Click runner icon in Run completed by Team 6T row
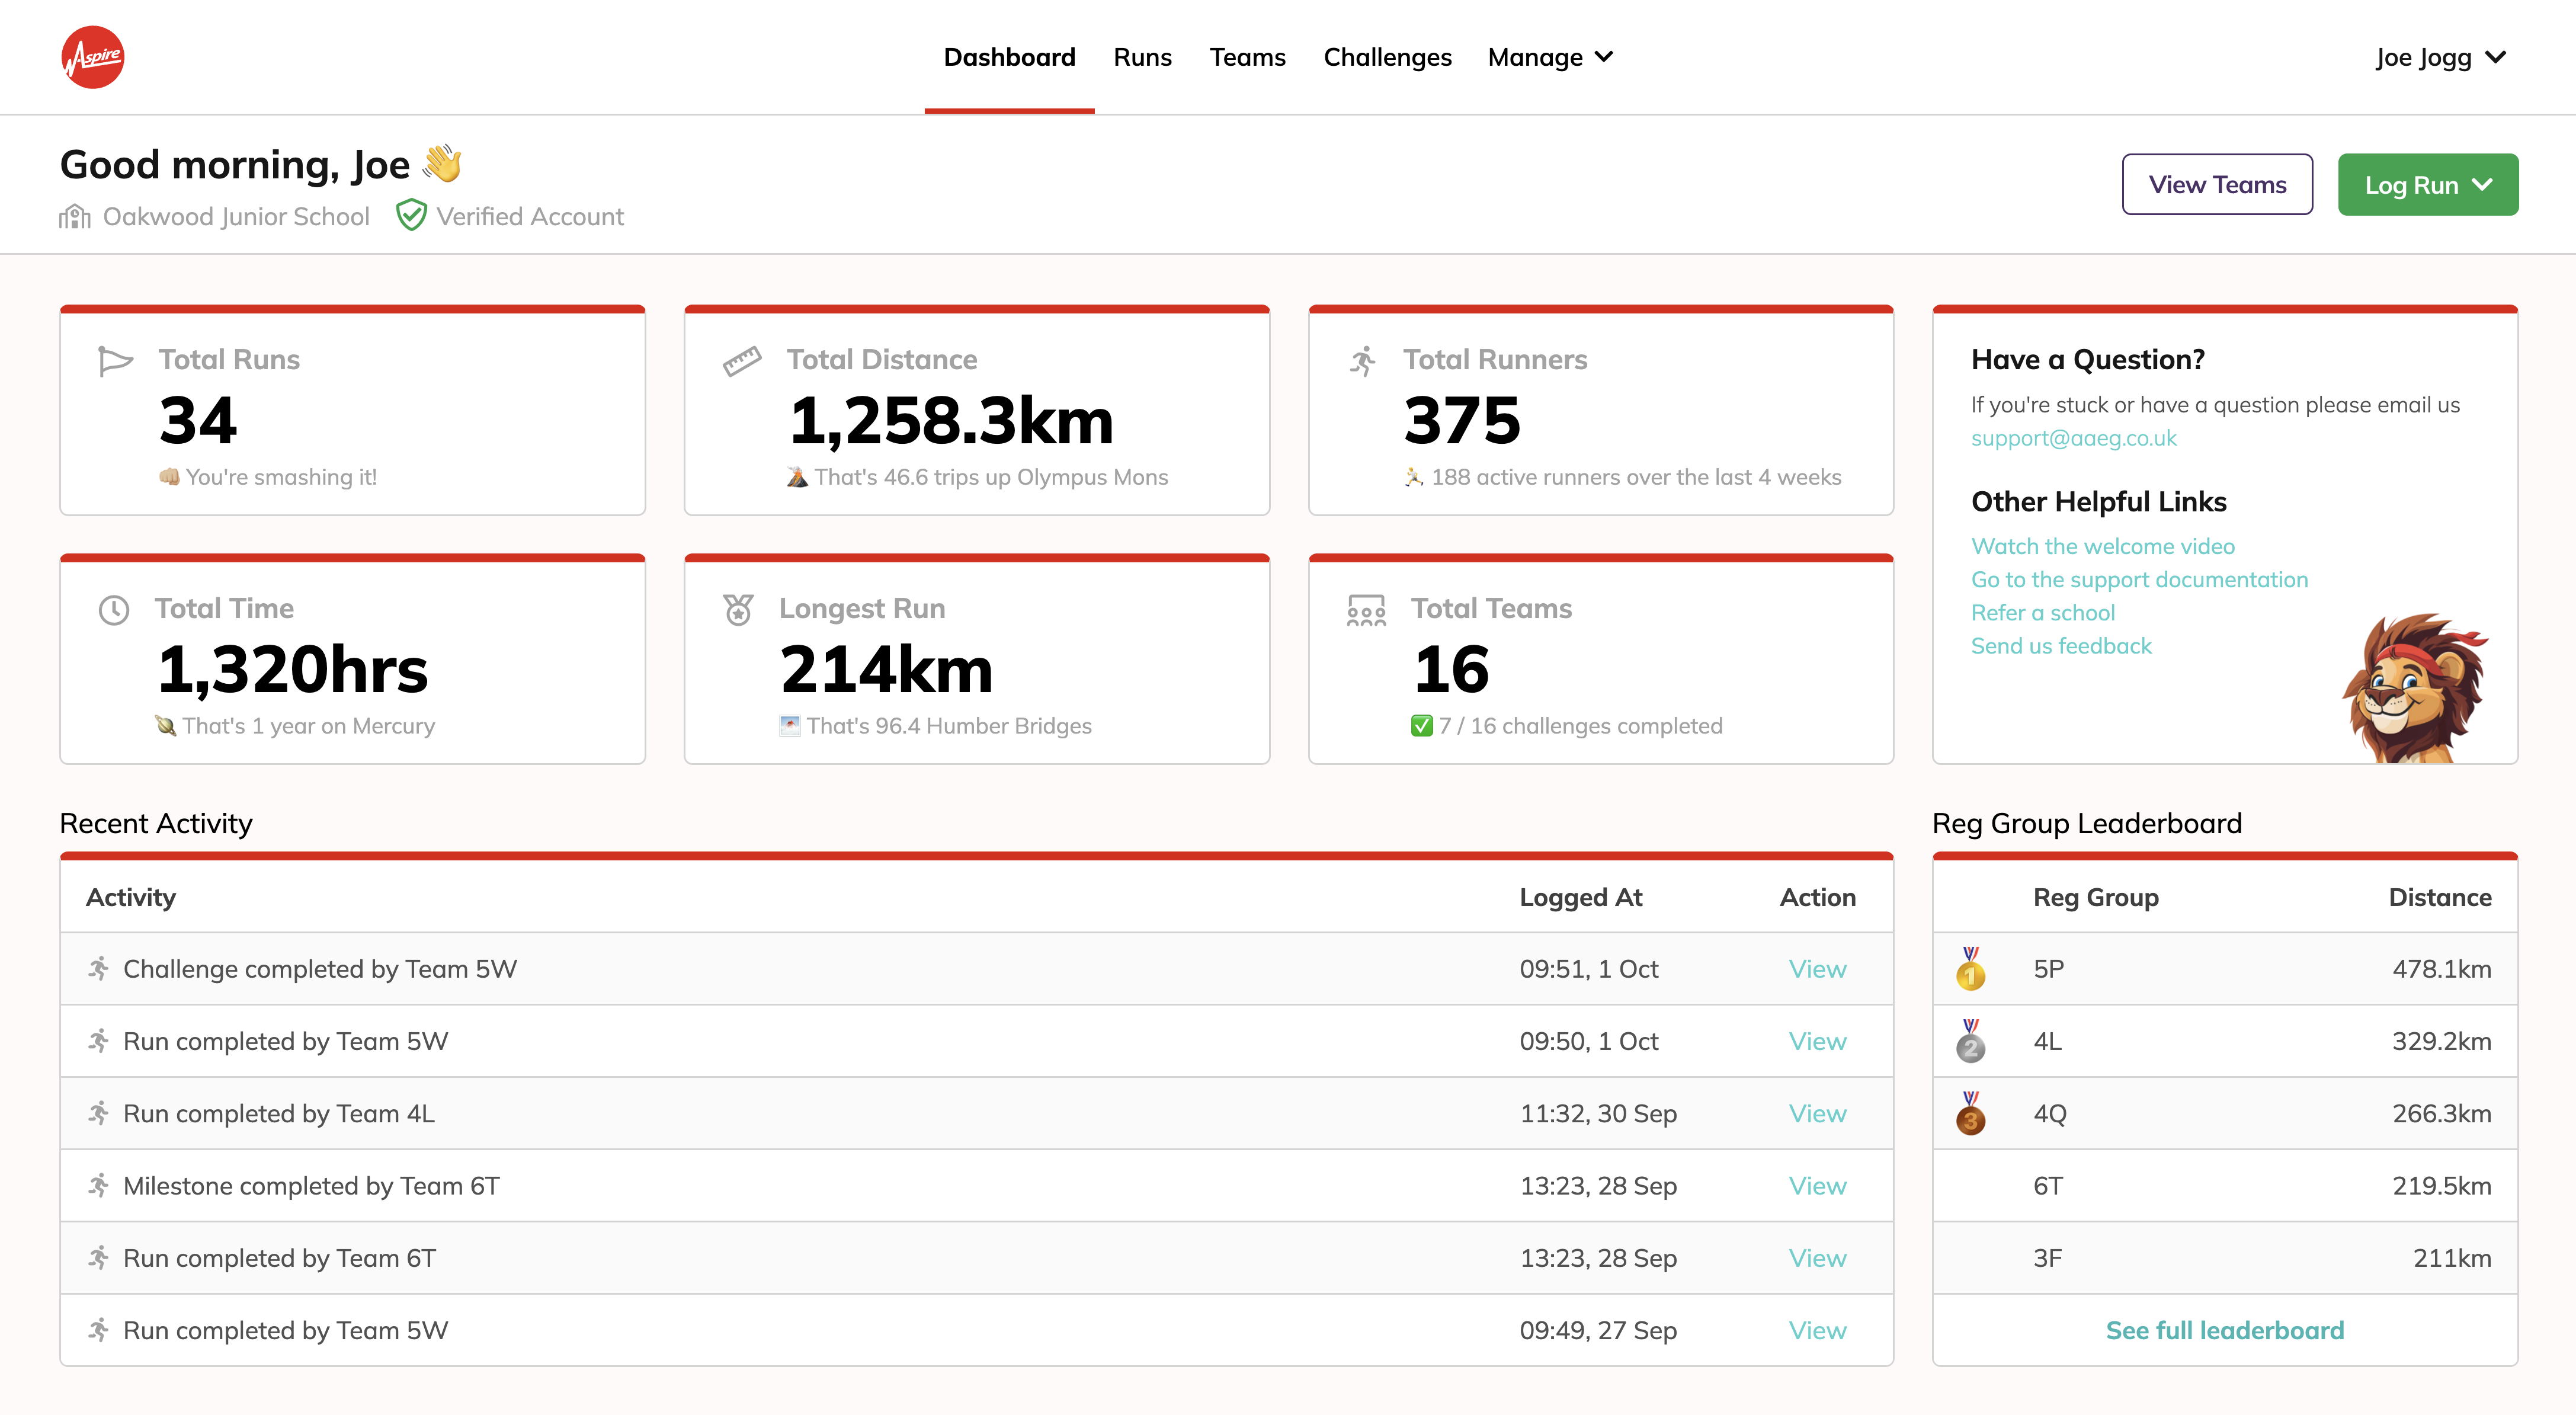 [98, 1257]
